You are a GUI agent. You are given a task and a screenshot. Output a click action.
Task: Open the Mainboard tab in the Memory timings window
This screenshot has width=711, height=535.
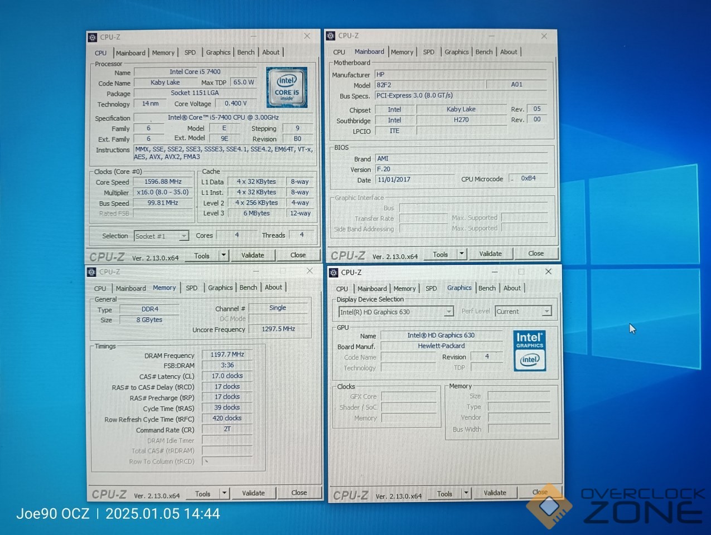point(131,289)
